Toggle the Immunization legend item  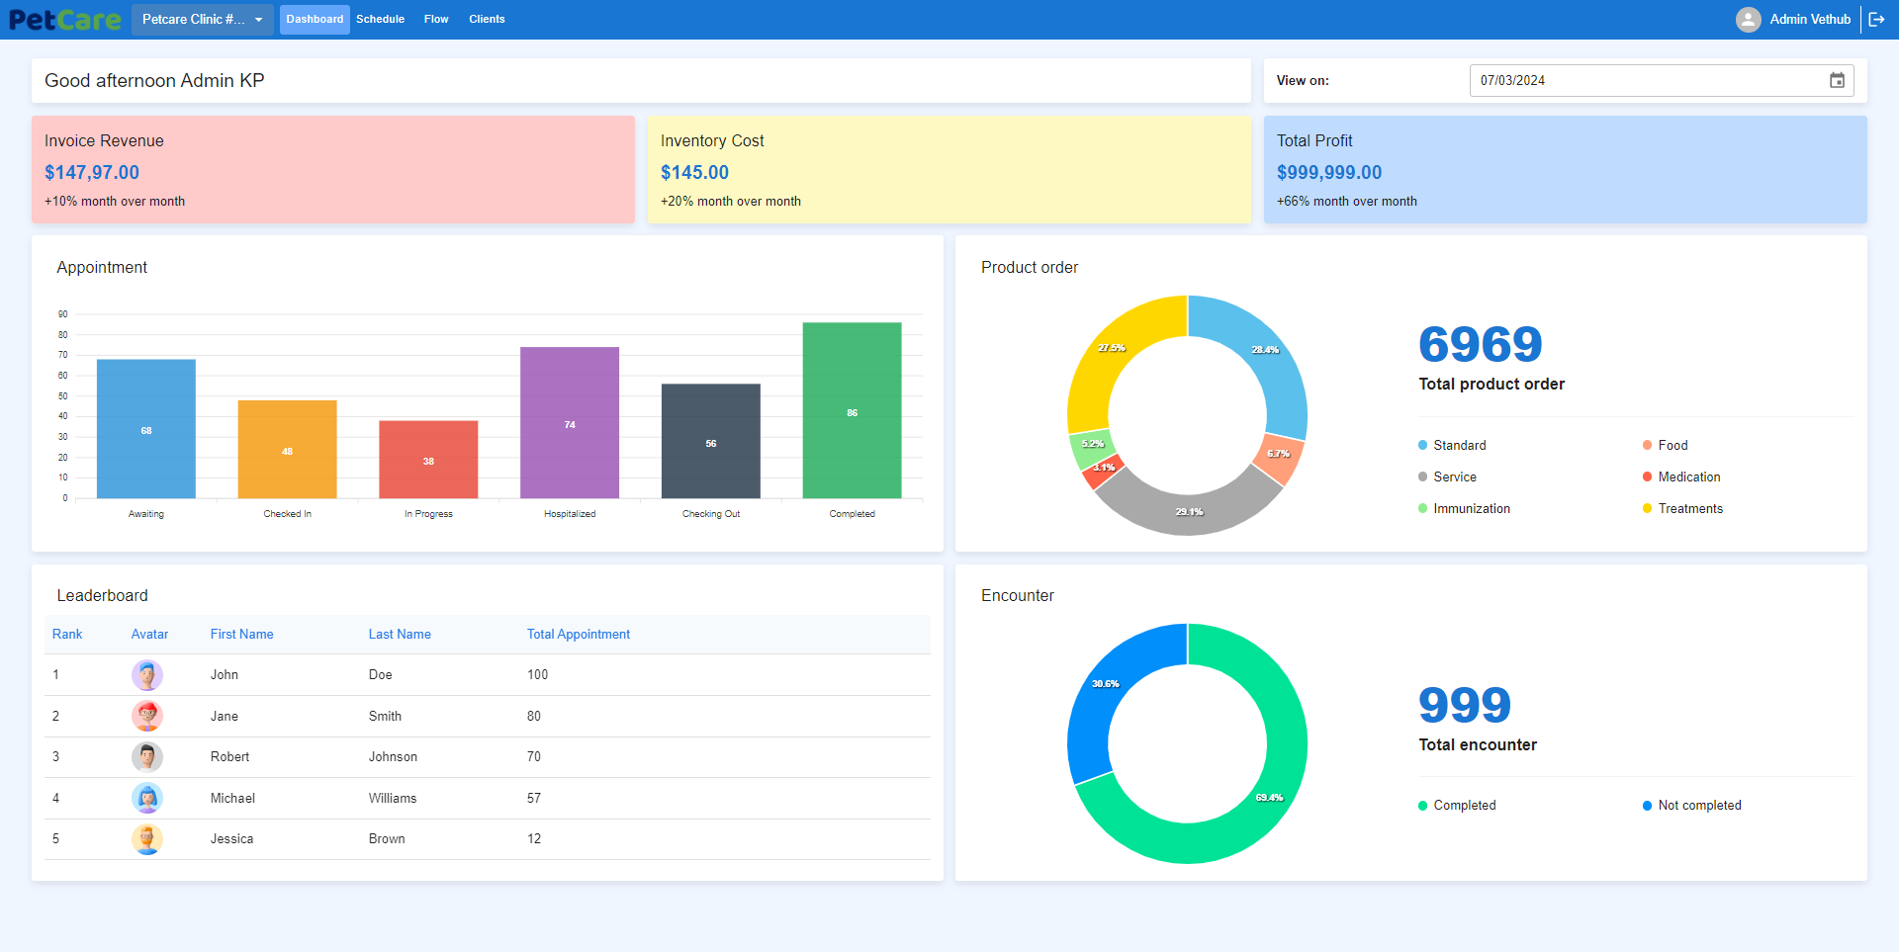[1464, 509]
